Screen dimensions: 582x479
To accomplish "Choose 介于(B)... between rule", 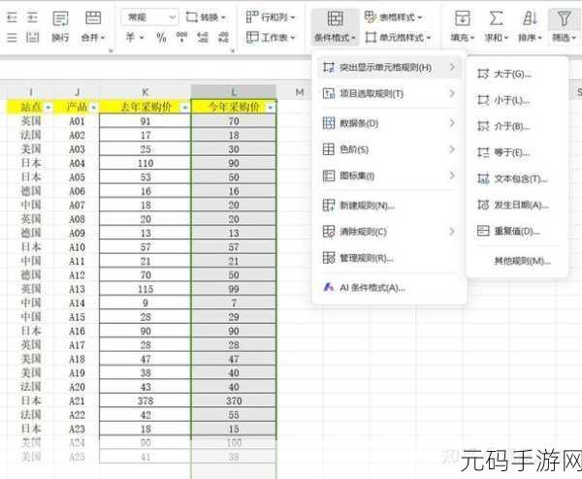I will pyautogui.click(x=517, y=126).
